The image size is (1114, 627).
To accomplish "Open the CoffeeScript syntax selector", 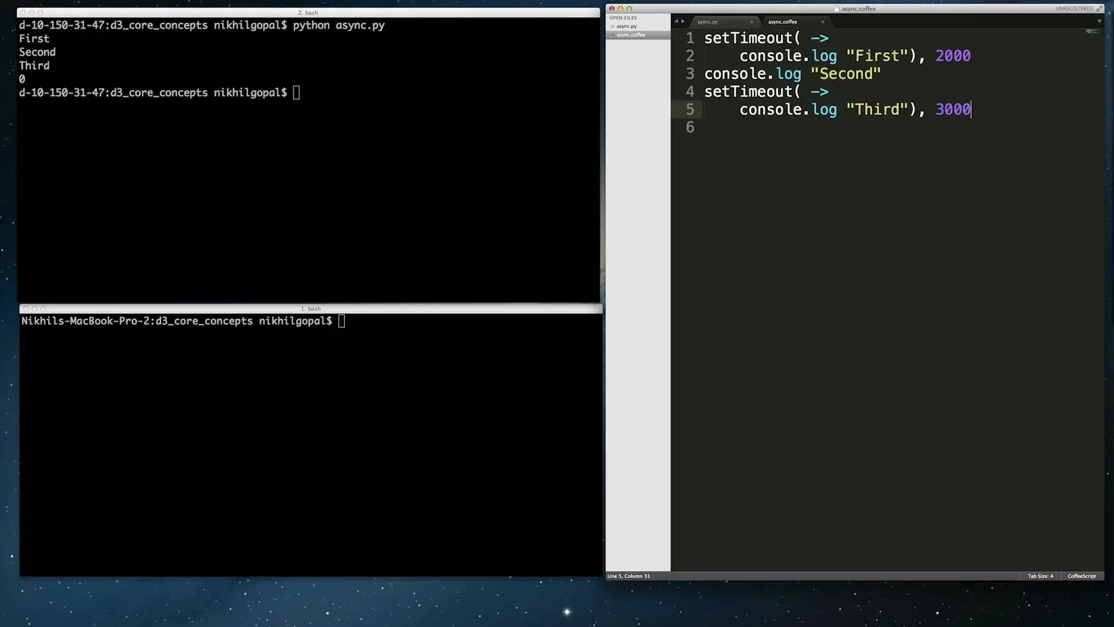I will (x=1082, y=576).
